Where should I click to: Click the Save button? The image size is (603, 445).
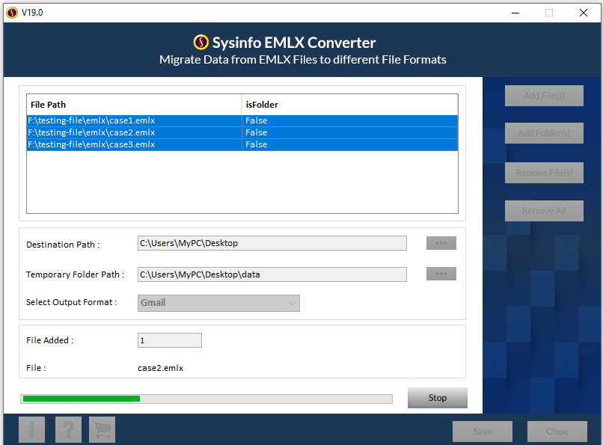click(x=483, y=432)
